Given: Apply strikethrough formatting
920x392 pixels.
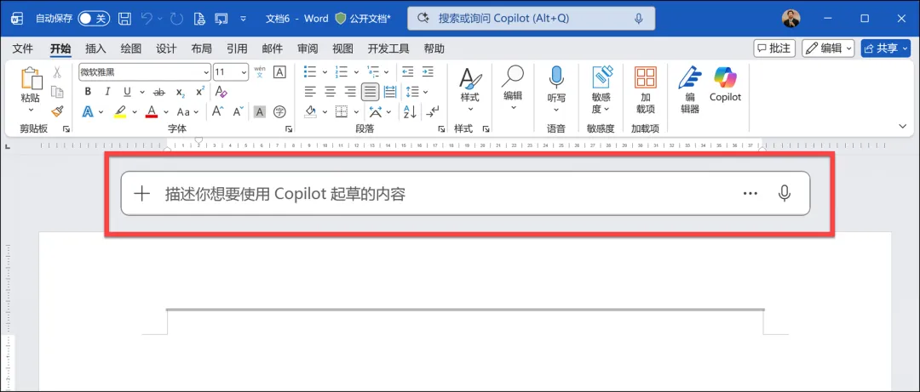Looking at the screenshot, I should point(159,92).
